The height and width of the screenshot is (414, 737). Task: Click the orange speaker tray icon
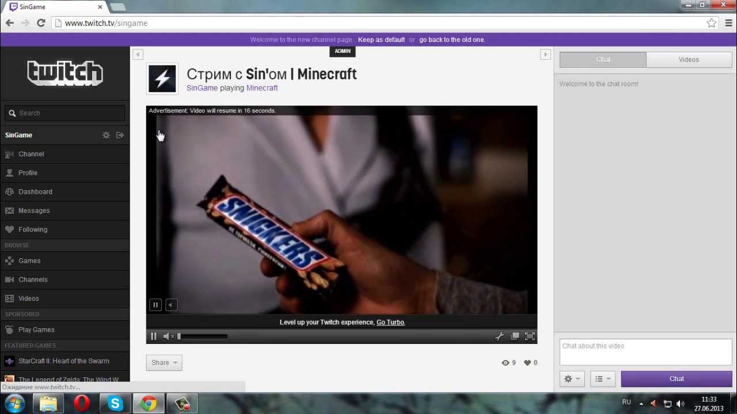[654, 404]
